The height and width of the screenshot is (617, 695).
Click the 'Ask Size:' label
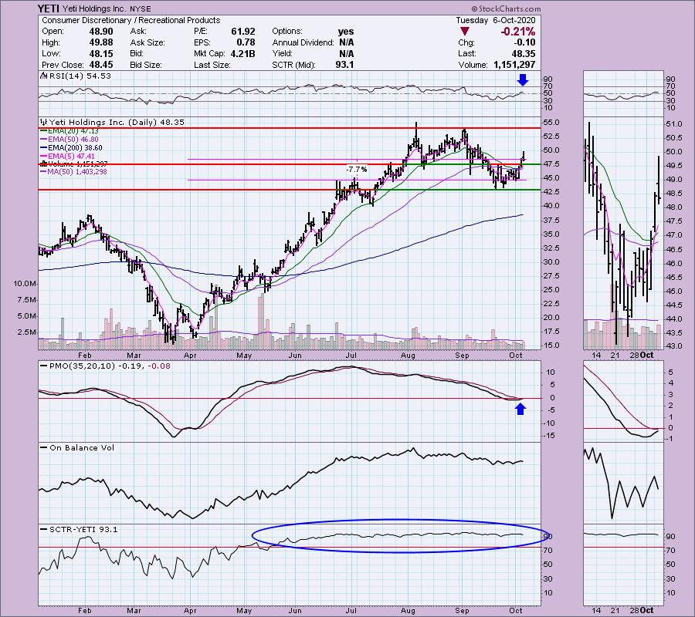147,42
